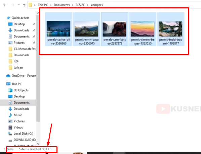
Task: Select pexels-simon-berger-1323550 sunset image
Action: pos(143,29)
